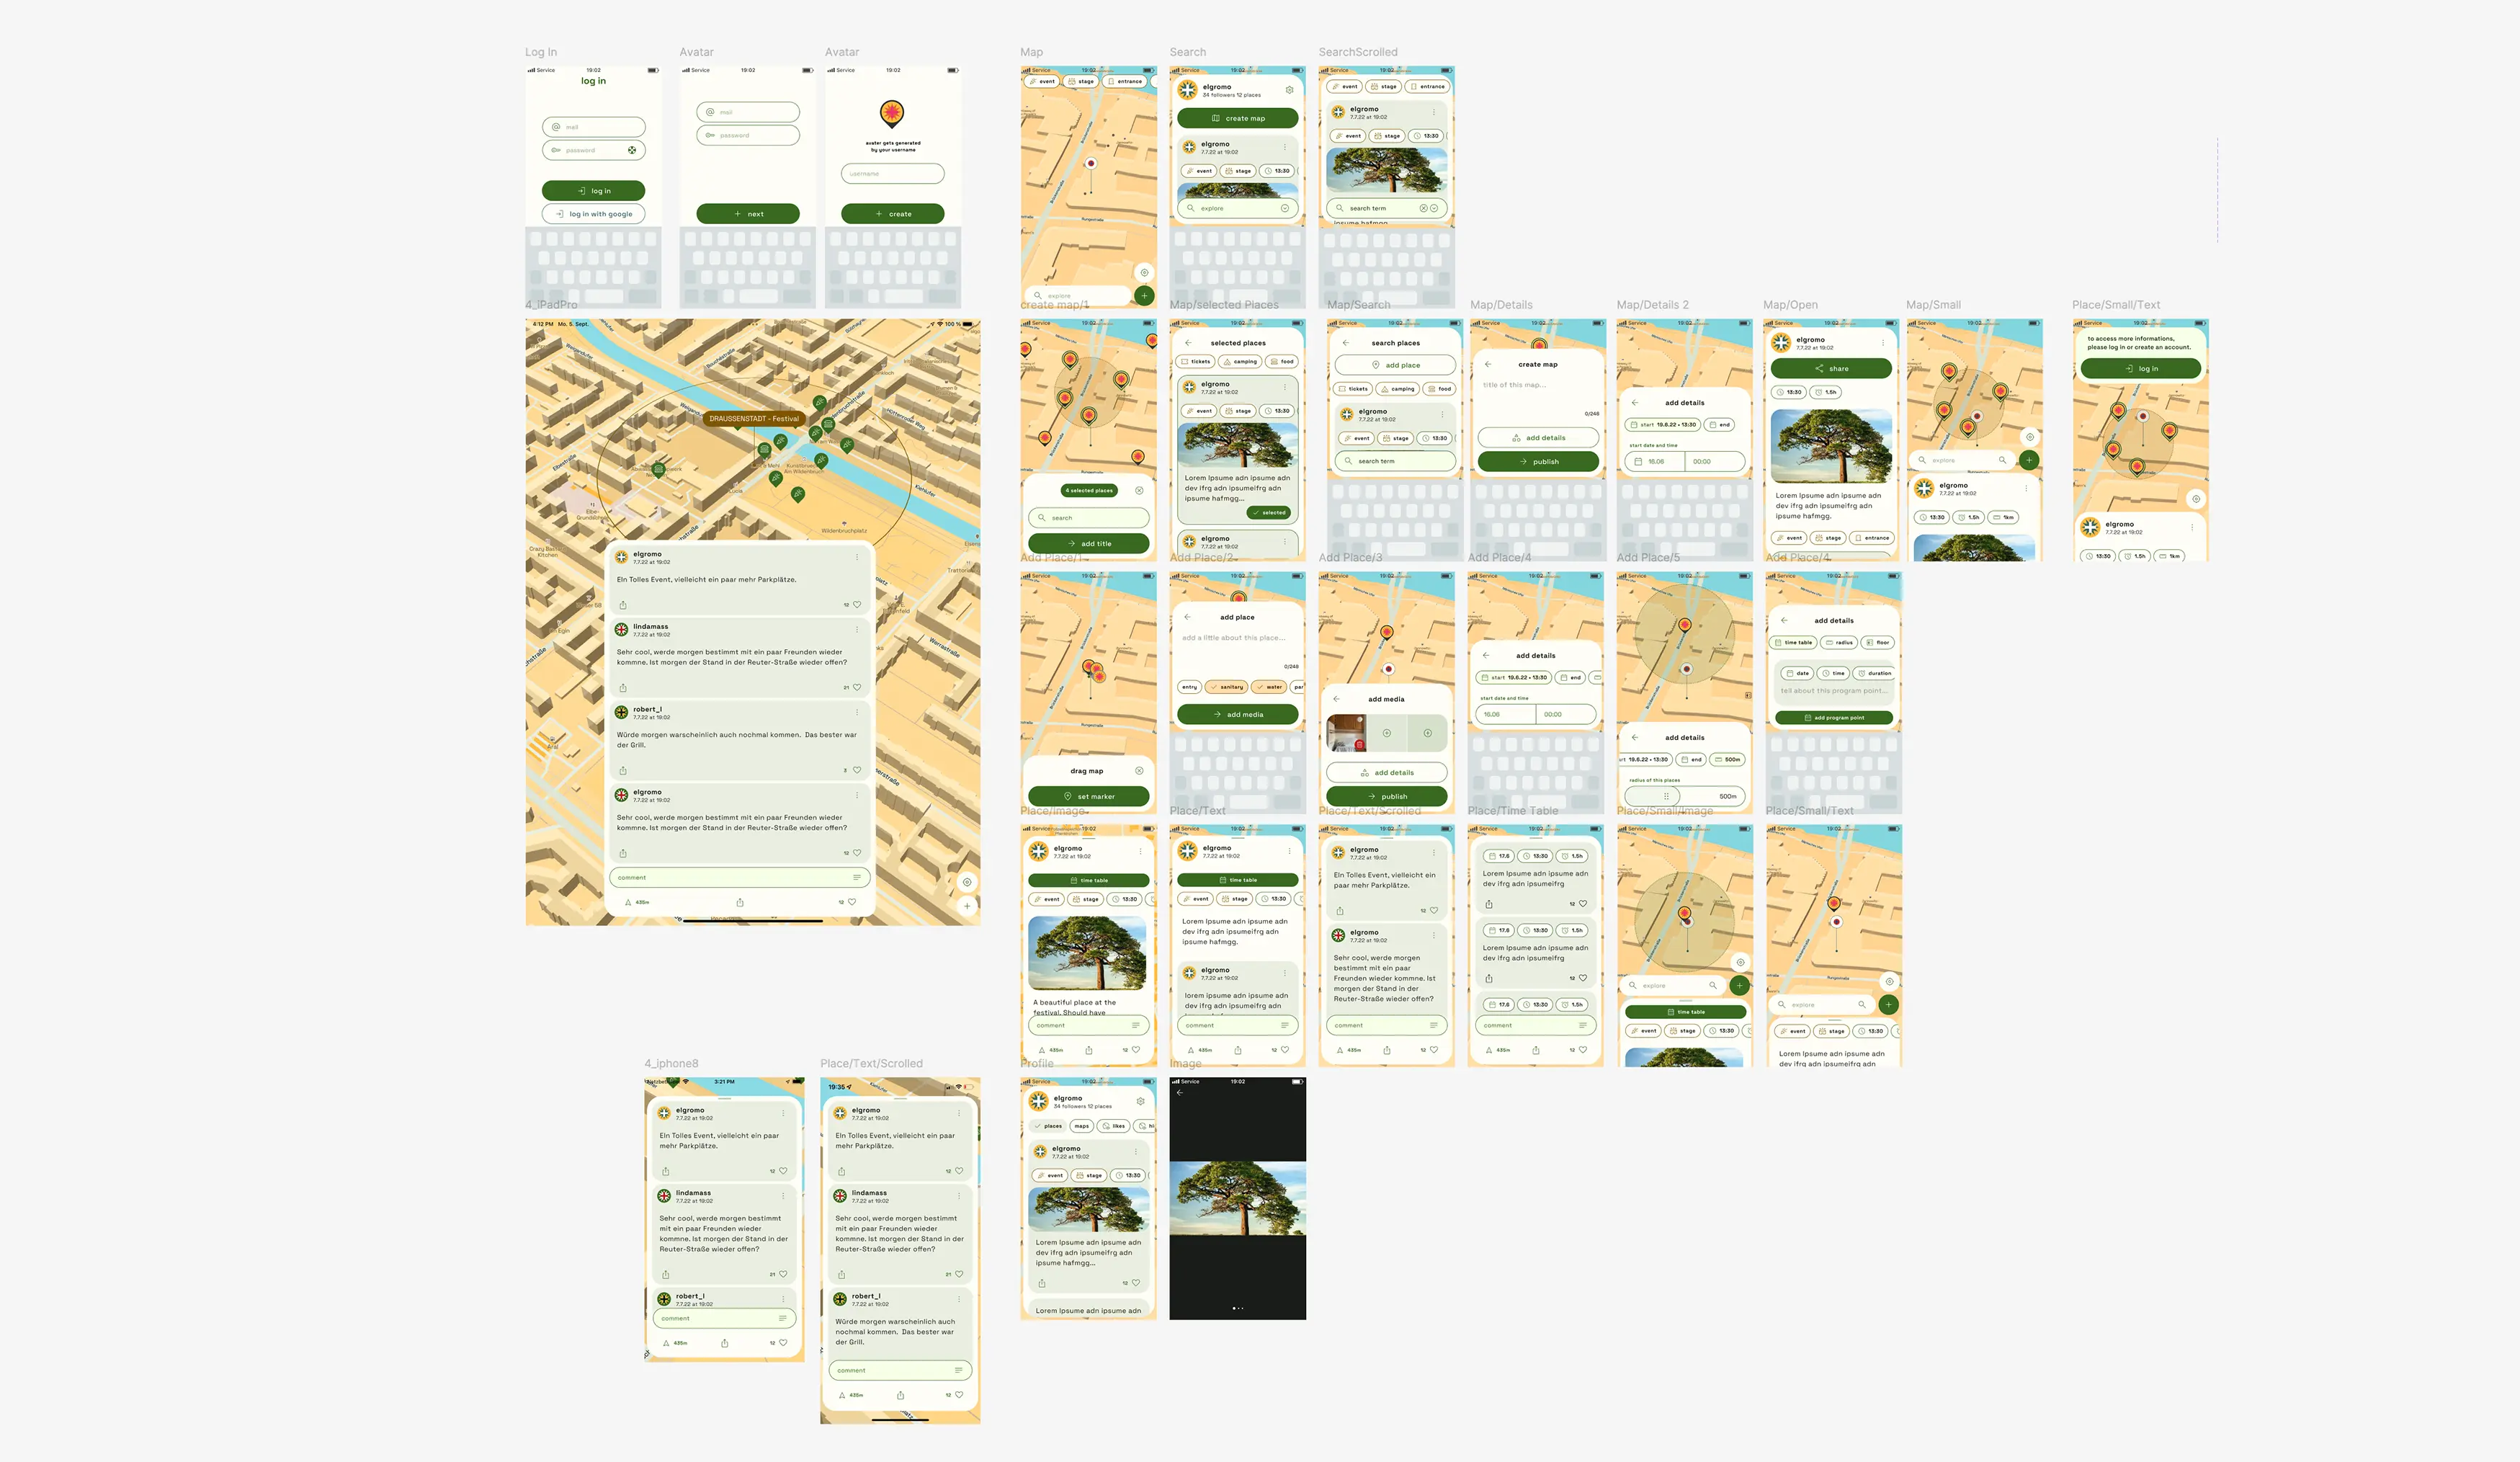Select 'floor' tab in add details panel
Screen dimensions: 2520x1462
point(1877,642)
